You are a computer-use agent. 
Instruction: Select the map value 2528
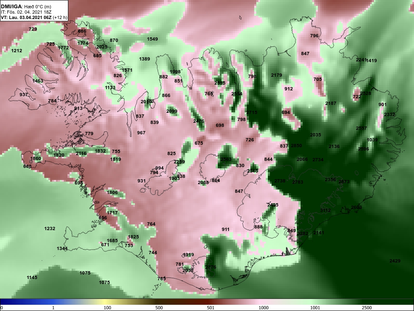(x=366, y=93)
